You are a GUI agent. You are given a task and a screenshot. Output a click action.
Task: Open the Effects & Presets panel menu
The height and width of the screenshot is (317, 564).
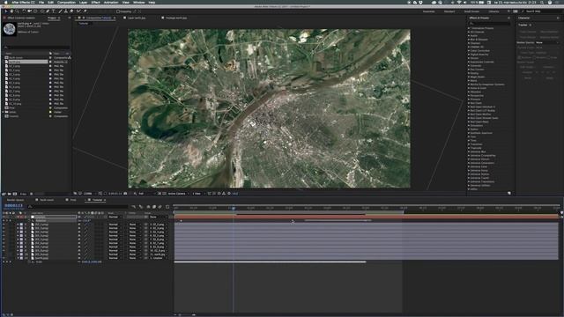[509, 18]
